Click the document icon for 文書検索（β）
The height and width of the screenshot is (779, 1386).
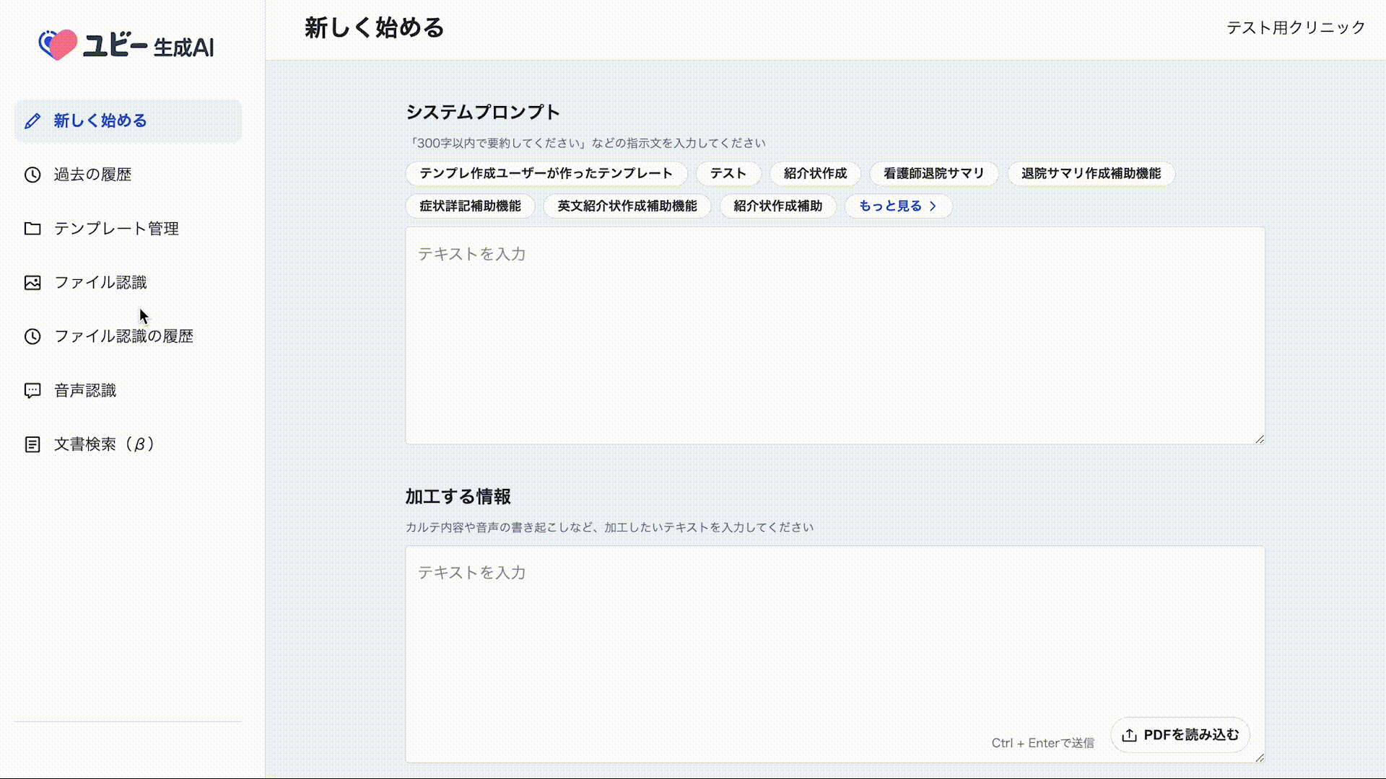coord(32,444)
